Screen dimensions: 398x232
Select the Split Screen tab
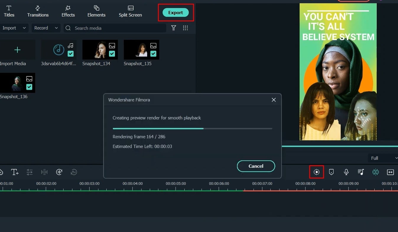tap(130, 11)
